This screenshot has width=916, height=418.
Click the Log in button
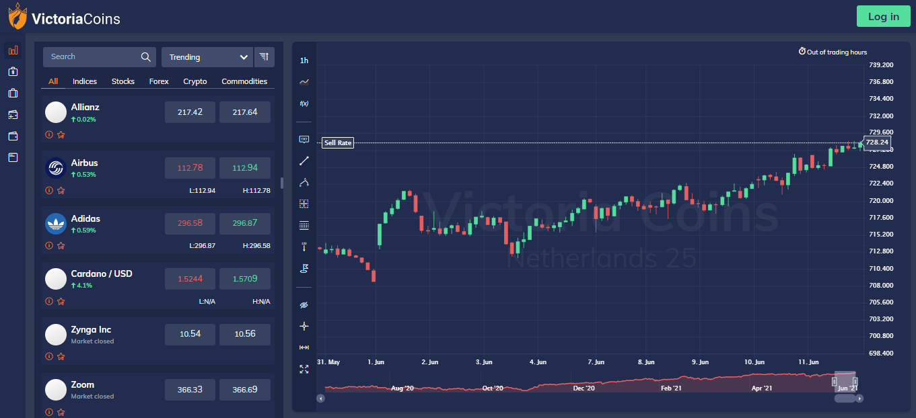[x=884, y=16]
